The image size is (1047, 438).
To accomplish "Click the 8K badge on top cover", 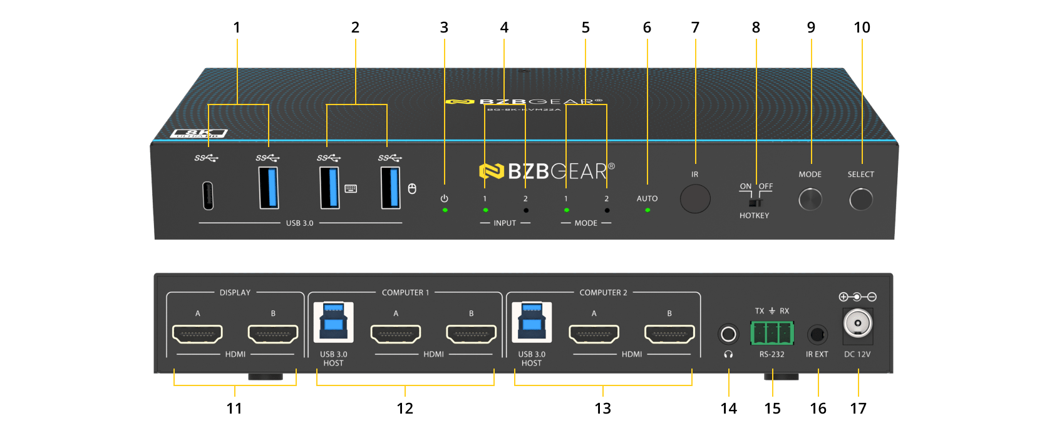I will (x=199, y=133).
